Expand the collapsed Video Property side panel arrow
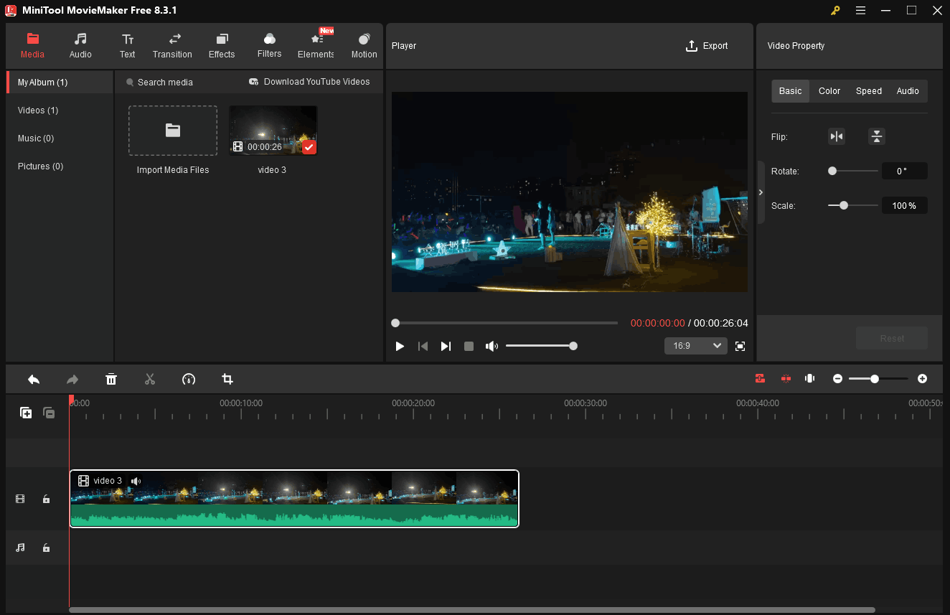 tap(761, 192)
